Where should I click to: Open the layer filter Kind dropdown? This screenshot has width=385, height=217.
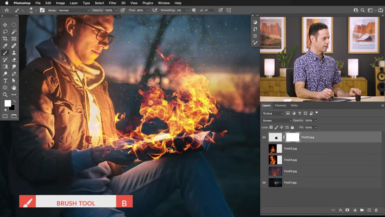point(273,113)
